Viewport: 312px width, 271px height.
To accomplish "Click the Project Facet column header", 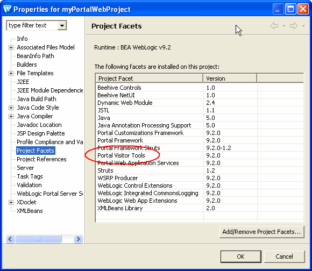I will pos(150,79).
